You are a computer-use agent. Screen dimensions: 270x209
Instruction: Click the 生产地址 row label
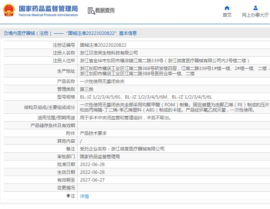pos(66,71)
